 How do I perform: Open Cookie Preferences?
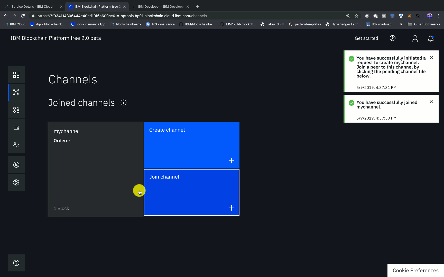415,270
